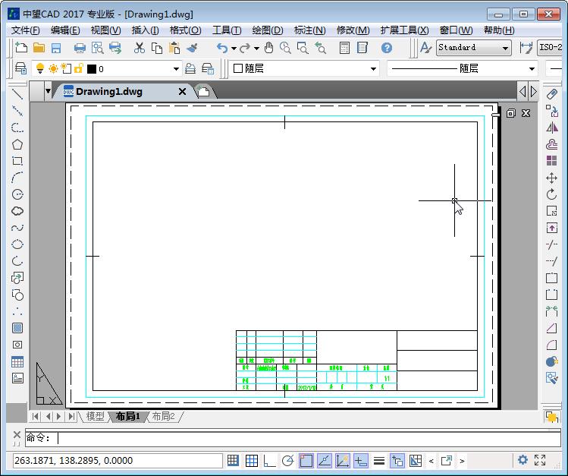Open the 随层 color dropdown
This screenshot has width=568, height=476.
tap(373, 69)
